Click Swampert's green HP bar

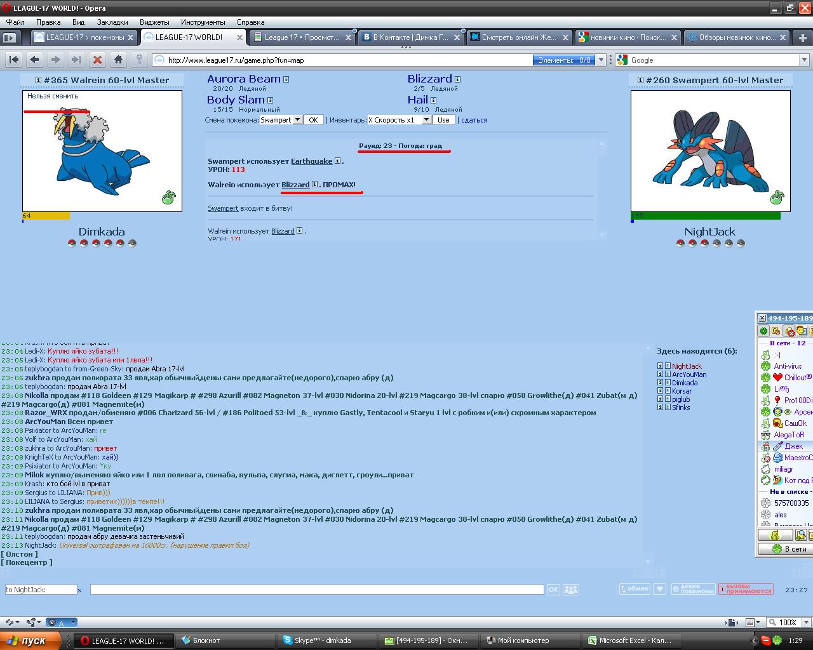point(705,216)
